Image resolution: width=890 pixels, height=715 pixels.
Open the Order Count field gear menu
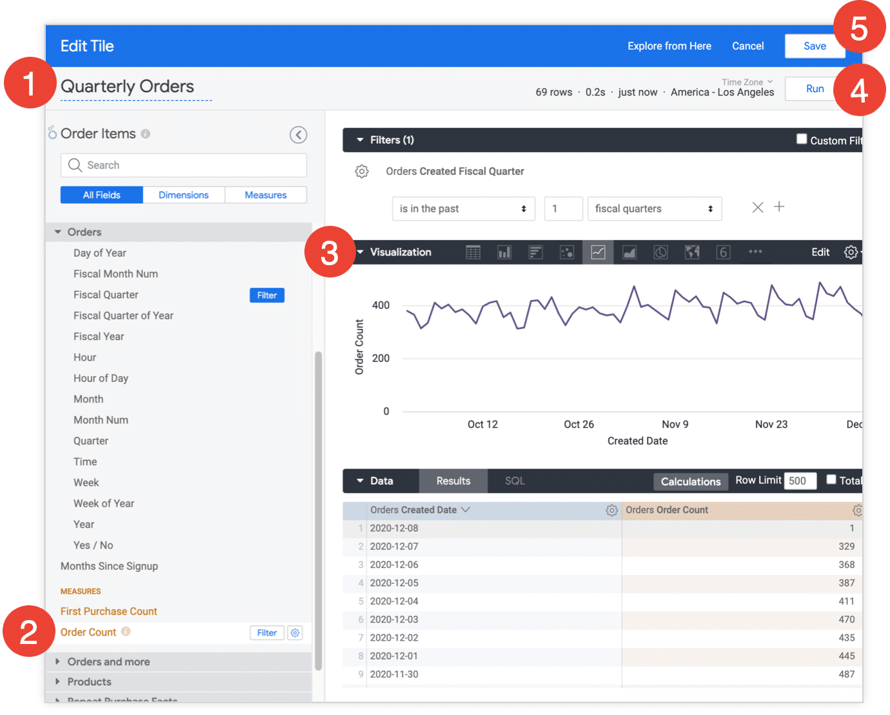click(x=295, y=633)
